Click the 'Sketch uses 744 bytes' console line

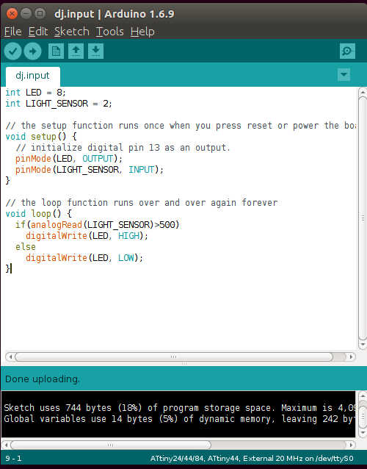click(x=180, y=408)
